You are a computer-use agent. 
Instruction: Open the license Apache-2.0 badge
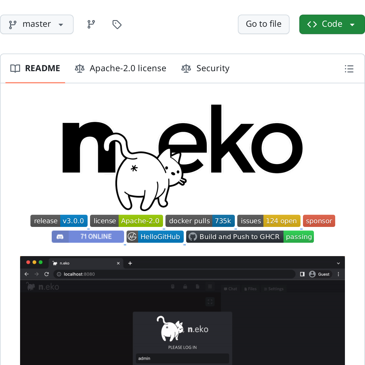(127, 221)
